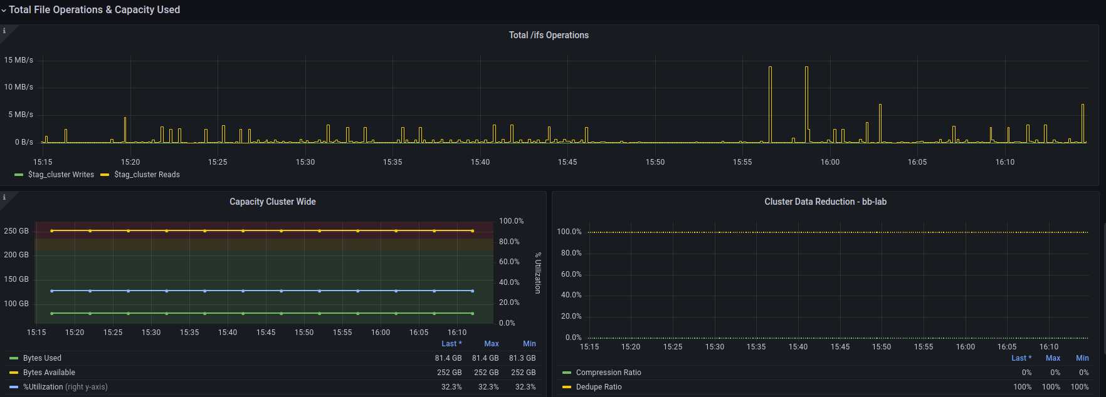
Task: Collapse the Total File Operations row chevron
Action: [4, 11]
